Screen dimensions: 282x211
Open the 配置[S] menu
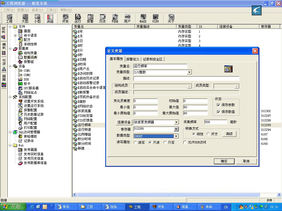coord(23,10)
